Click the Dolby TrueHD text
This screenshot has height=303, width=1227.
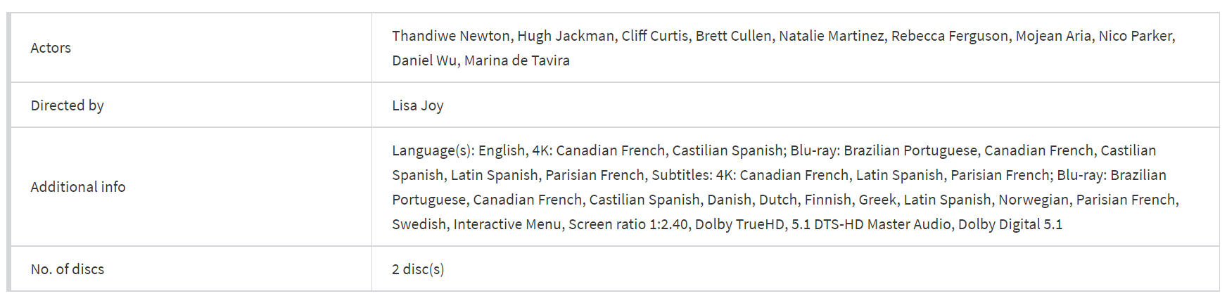coord(739,224)
